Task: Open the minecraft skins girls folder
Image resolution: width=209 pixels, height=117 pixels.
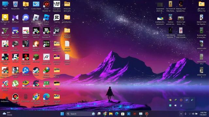Action: pyautogui.click(x=67, y=6)
